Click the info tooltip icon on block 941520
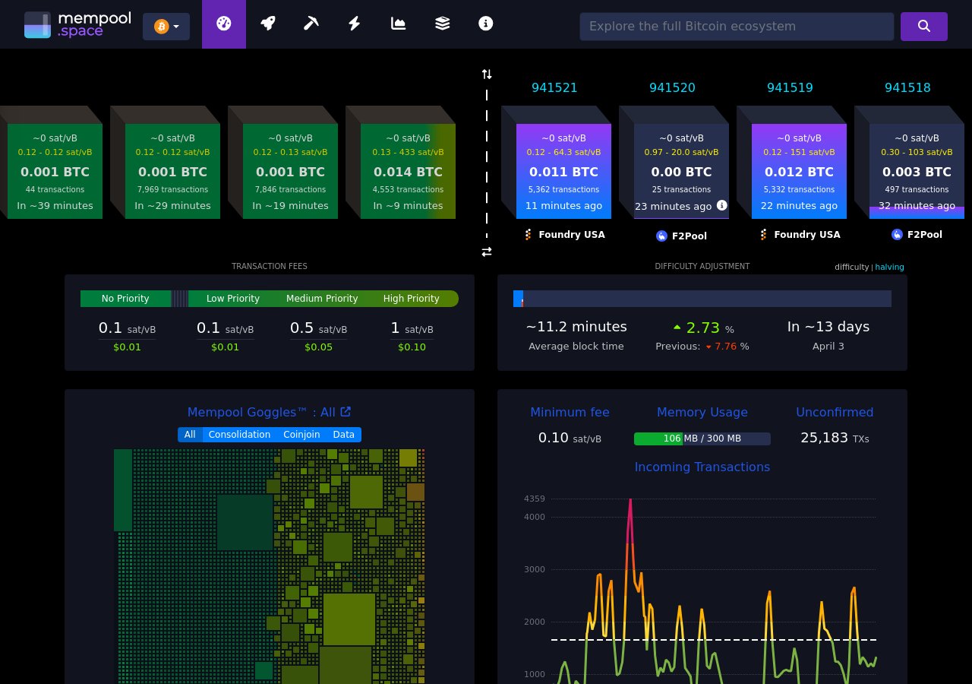 [721, 205]
